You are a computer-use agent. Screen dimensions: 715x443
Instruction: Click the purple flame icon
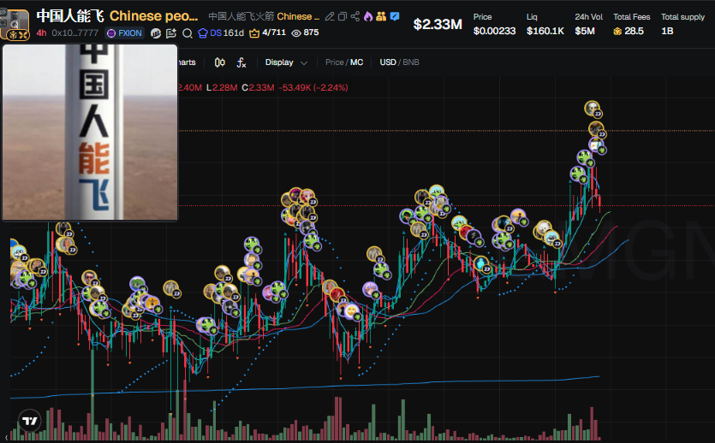pyautogui.click(x=368, y=17)
